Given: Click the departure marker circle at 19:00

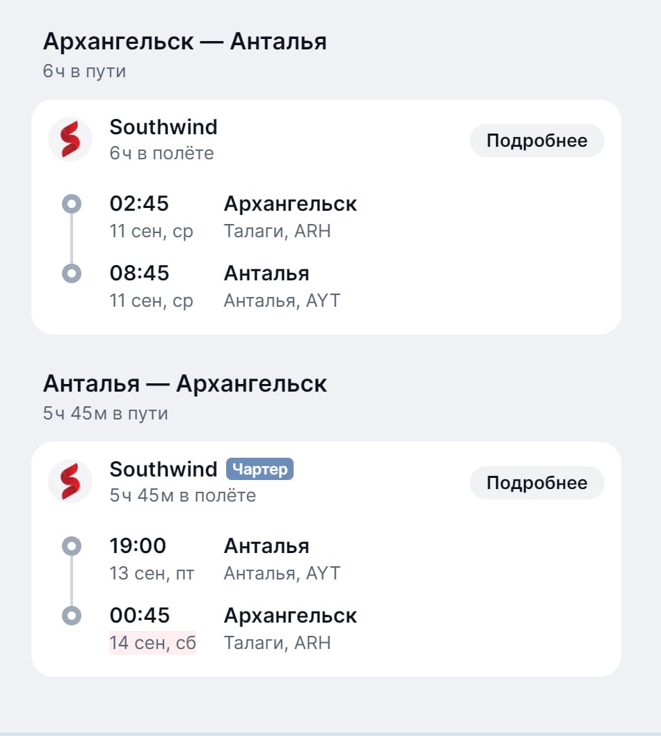Looking at the screenshot, I should (72, 546).
